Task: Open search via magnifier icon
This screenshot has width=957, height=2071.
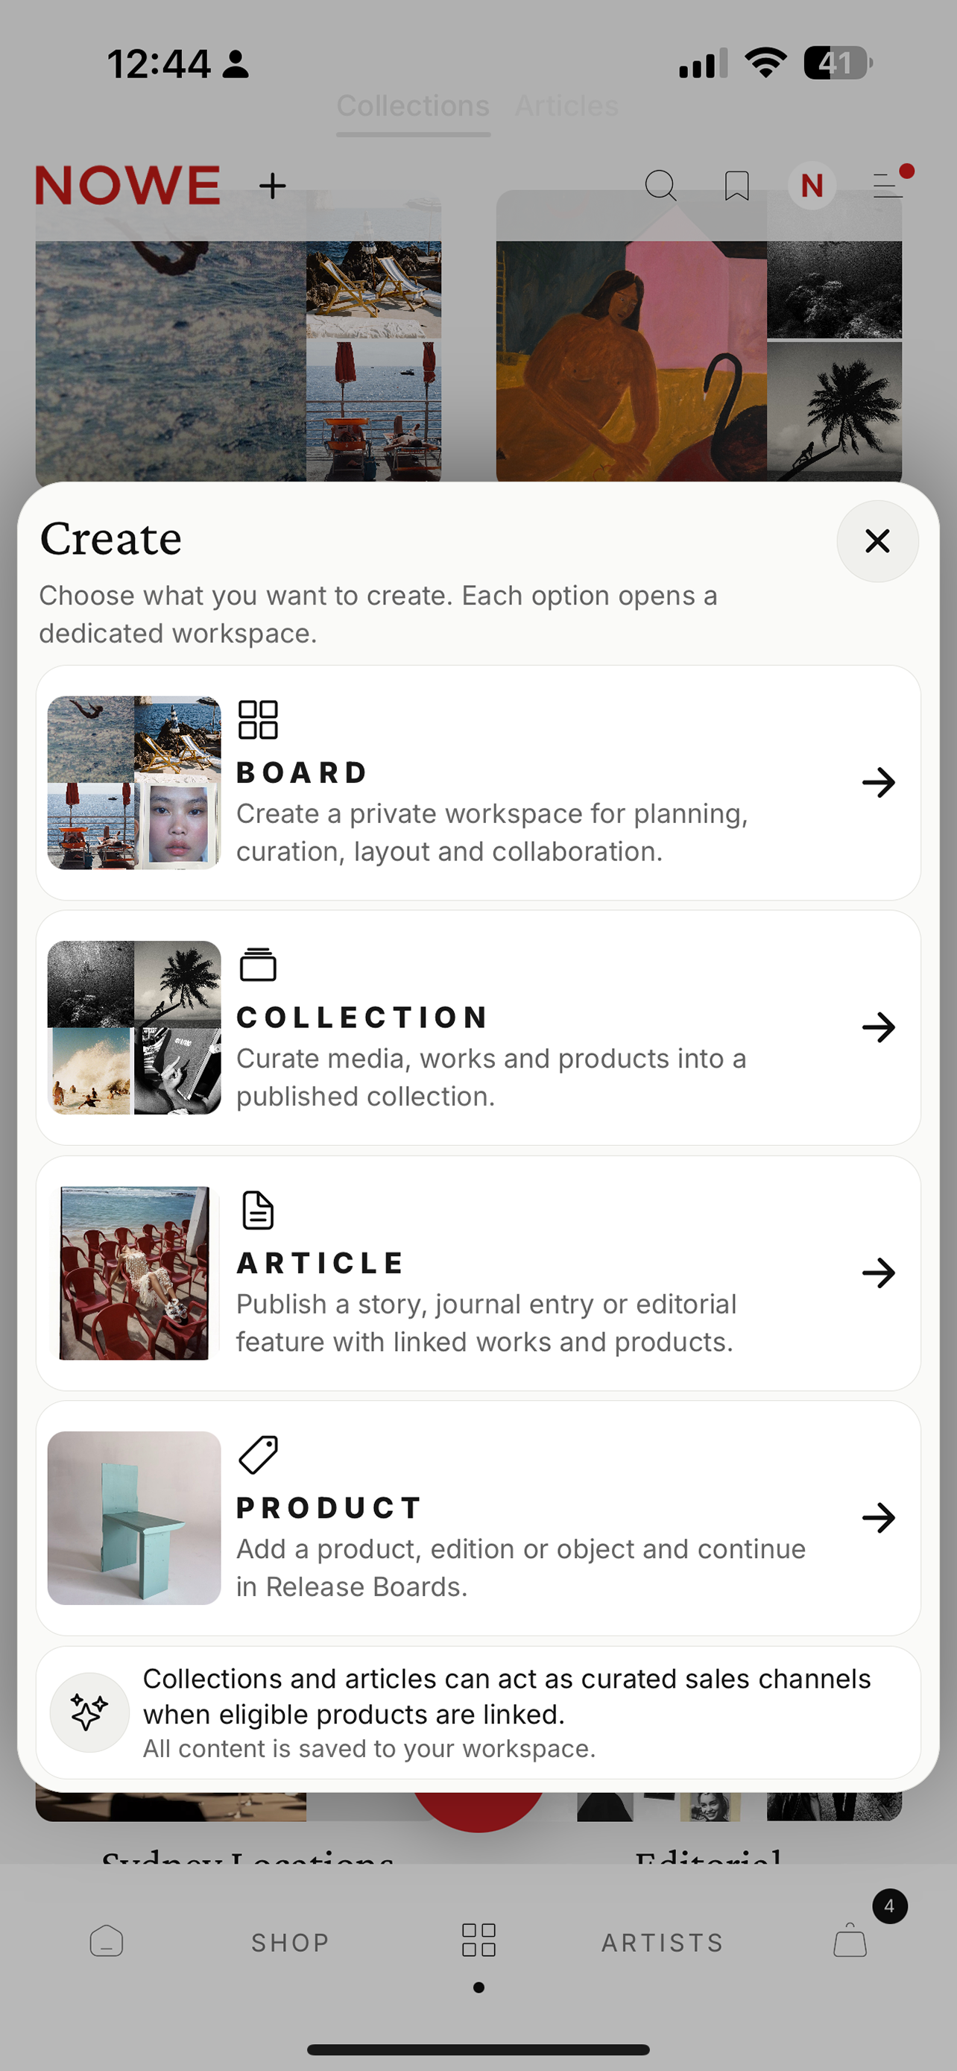Action: tap(660, 186)
